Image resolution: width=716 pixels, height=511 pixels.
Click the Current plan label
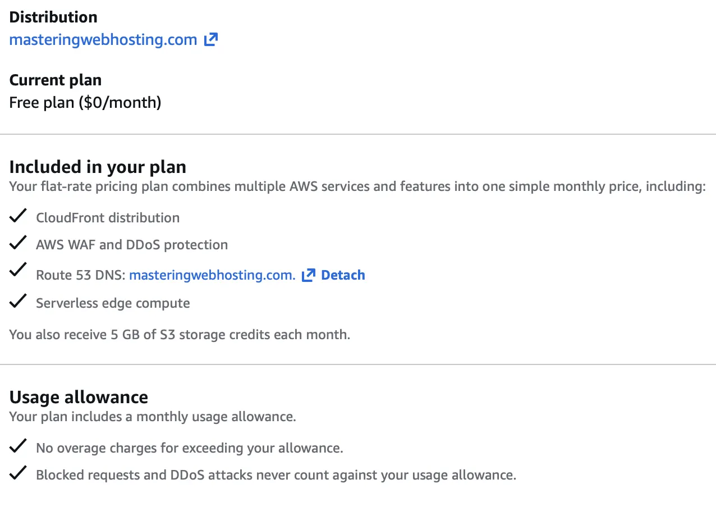(56, 80)
